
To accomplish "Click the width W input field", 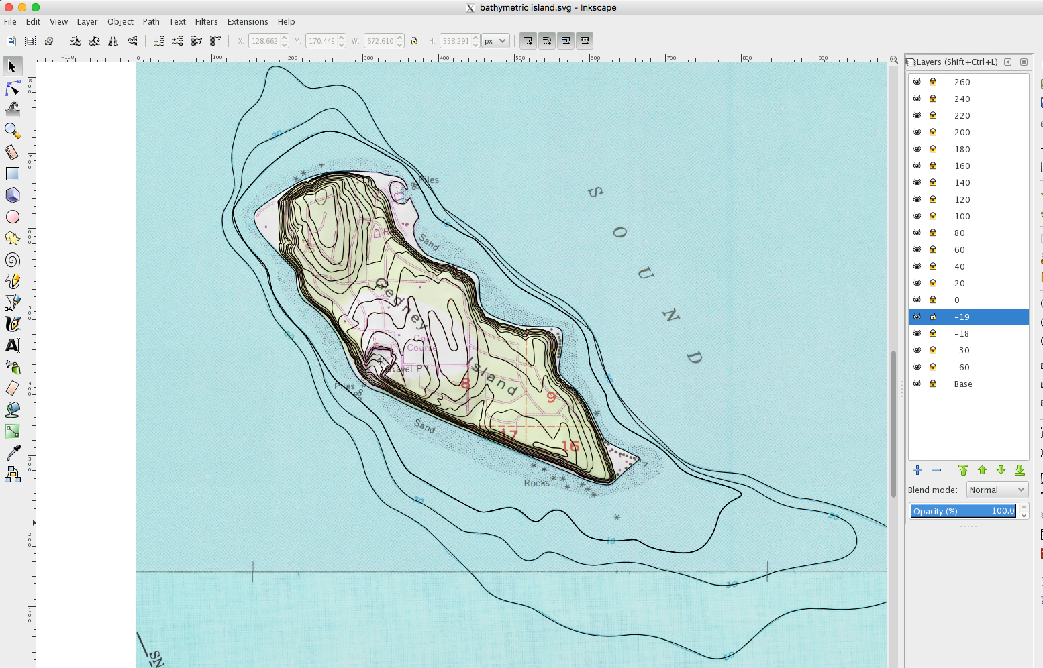I will pos(380,41).
